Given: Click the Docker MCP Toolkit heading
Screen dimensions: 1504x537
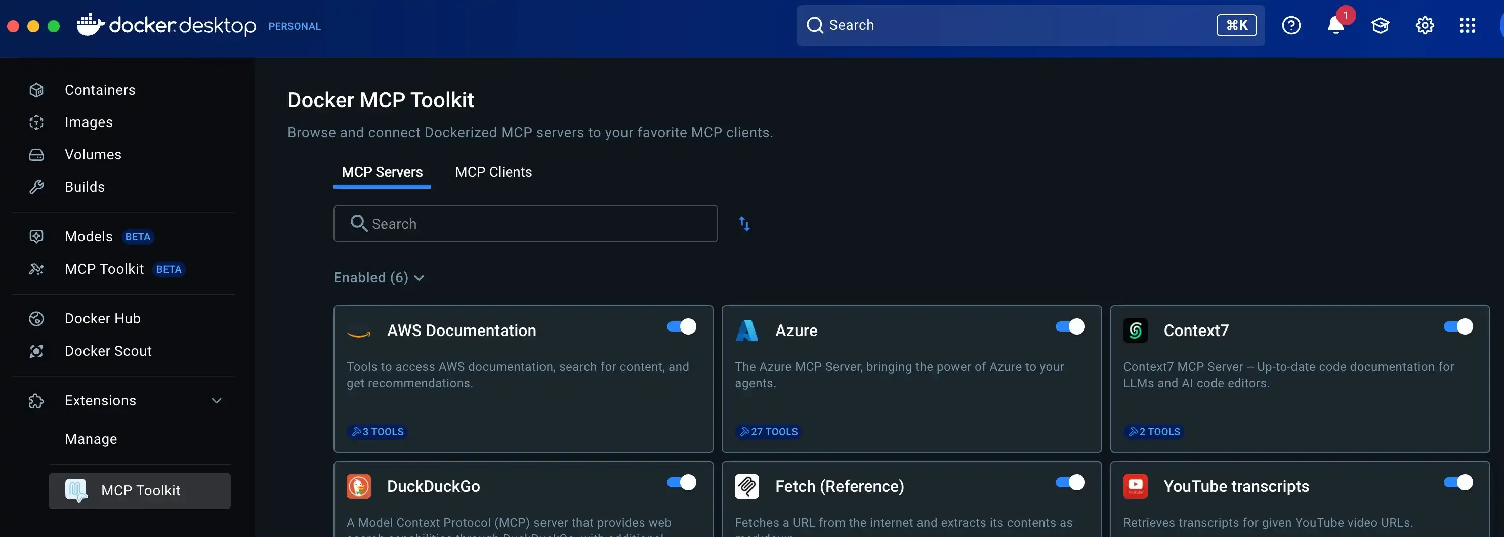Looking at the screenshot, I should click(x=381, y=100).
